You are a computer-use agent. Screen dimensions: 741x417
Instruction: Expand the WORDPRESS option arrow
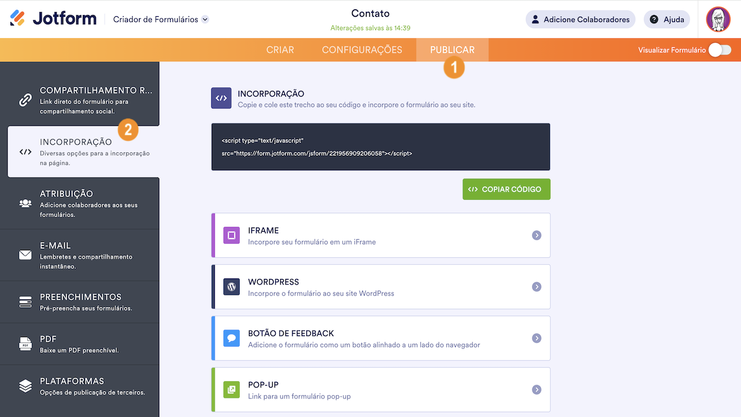[537, 287]
